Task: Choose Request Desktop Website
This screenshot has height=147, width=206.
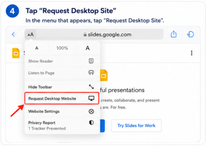Action: [62, 98]
